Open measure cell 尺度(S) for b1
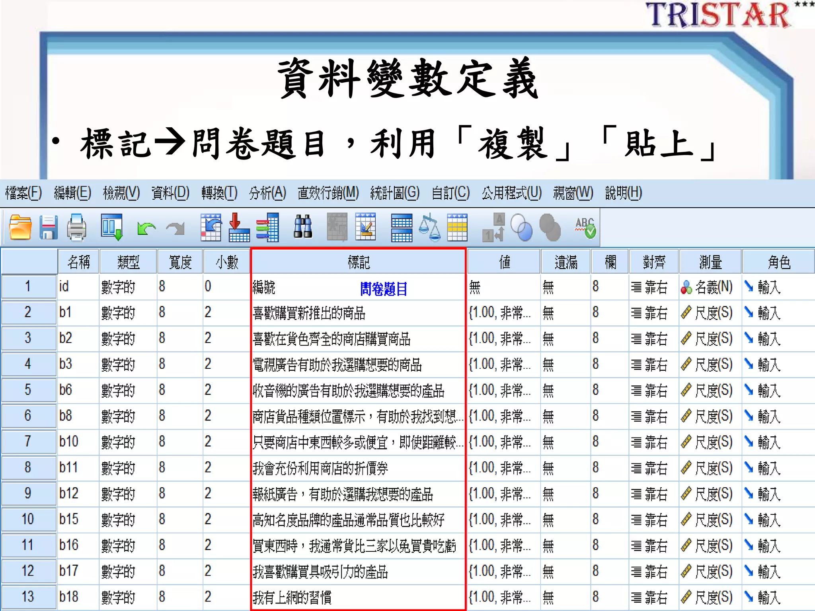Image resolution: width=815 pixels, height=611 pixels. (x=710, y=313)
